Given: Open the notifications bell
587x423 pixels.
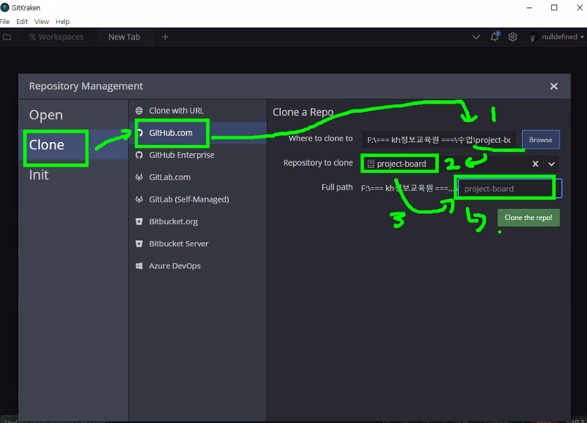Looking at the screenshot, I should pos(495,37).
